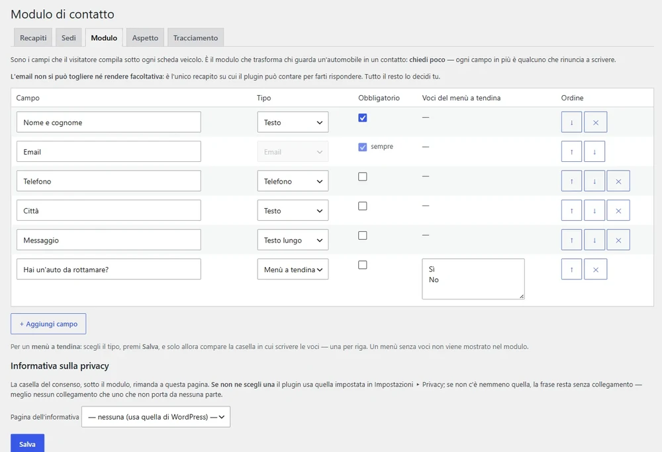Viewport: 662px width, 452px height.
Task: Move the Messaggio field down
Action: pos(594,240)
